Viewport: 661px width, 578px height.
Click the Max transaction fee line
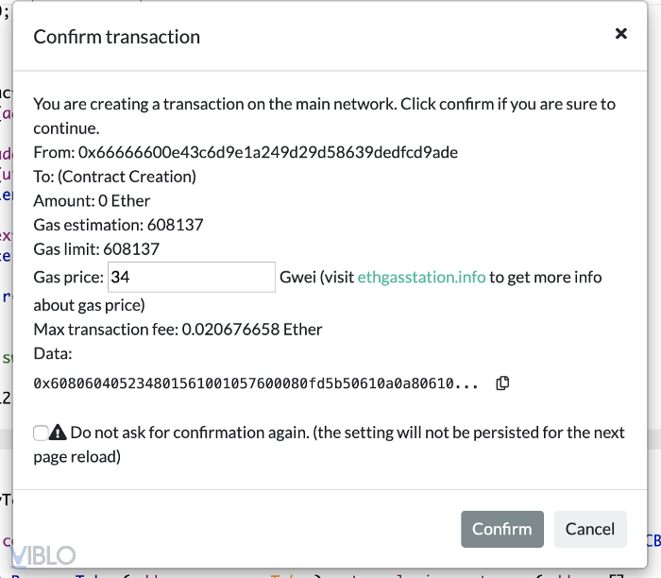(x=178, y=330)
